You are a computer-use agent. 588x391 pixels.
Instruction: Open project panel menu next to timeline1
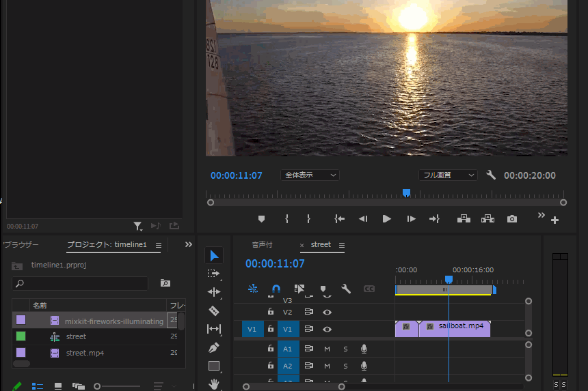[x=159, y=245]
